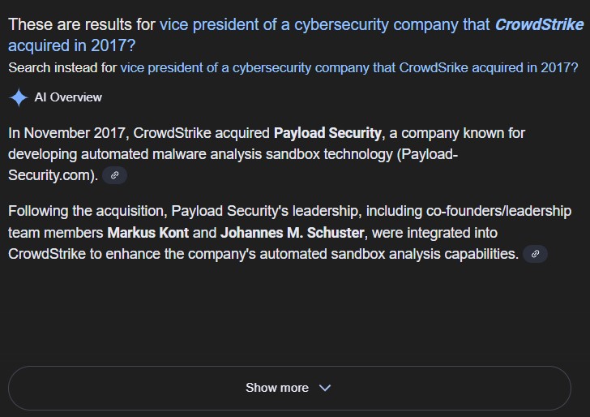Image resolution: width=590 pixels, height=417 pixels.
Task: Click 'acquired in 2017?' on heading's second line
Action: tap(71, 45)
